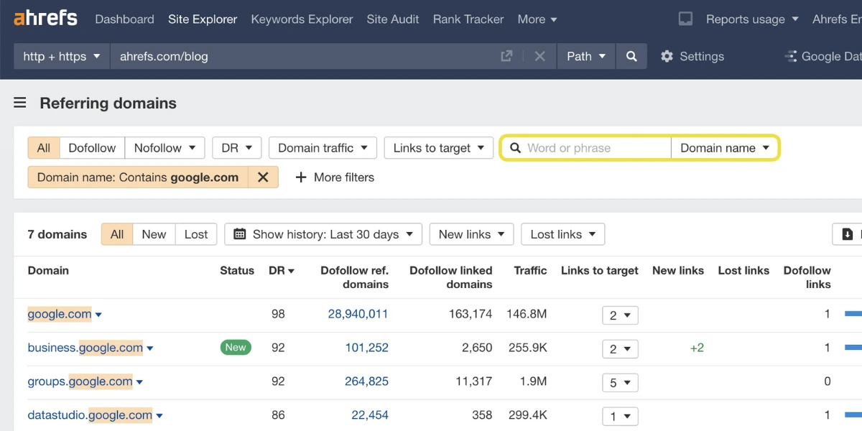Select the All link type filter
Image resolution: width=862 pixels, height=431 pixels.
pos(44,148)
